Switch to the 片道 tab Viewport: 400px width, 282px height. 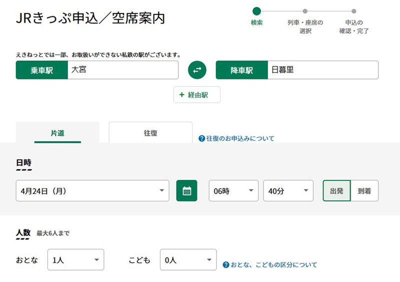click(x=57, y=132)
